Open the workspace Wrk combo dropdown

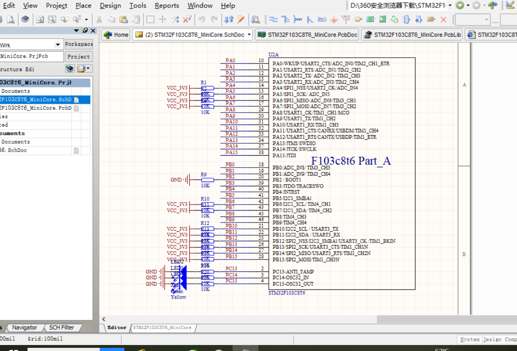58,45
